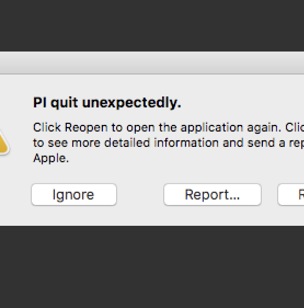Click the "Apple." text in the message
The height and width of the screenshot is (308, 304).
(x=51, y=158)
